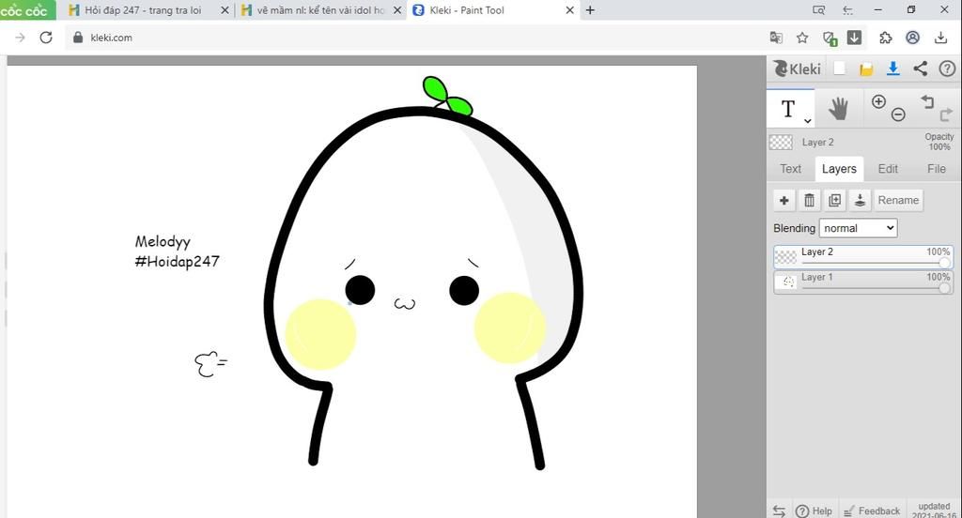Click Layer 2 opacity slider handle
962x518 pixels.
coord(944,264)
